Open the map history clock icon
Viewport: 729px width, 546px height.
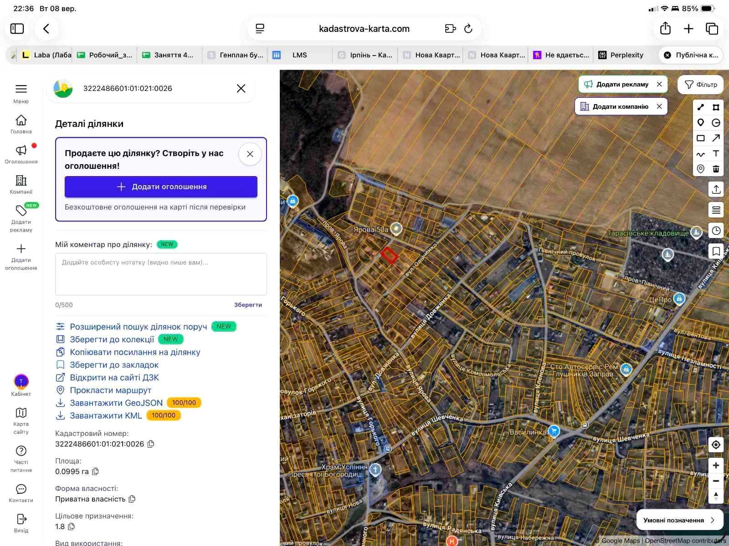coord(716,231)
